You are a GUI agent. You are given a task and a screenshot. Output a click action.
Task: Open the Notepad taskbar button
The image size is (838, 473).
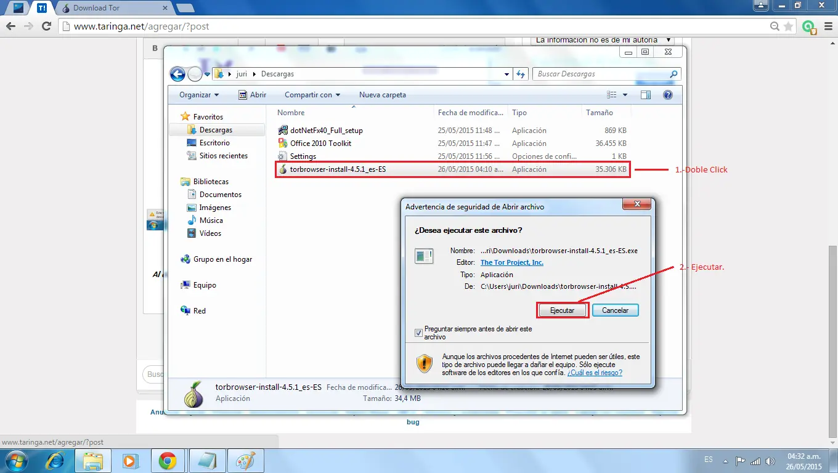208,461
